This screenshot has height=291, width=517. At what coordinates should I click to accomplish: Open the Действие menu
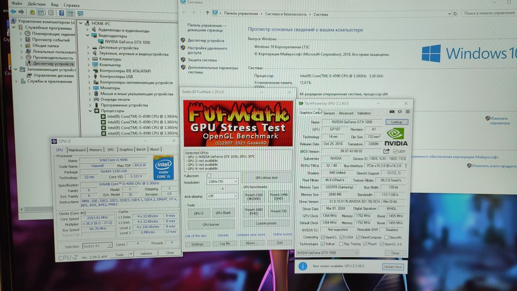[37, 4]
